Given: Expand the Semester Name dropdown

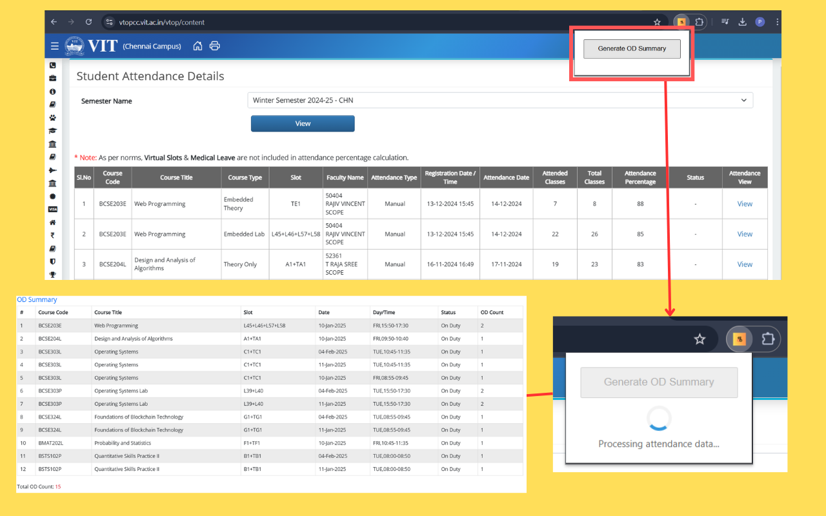Looking at the screenshot, I should [500, 101].
